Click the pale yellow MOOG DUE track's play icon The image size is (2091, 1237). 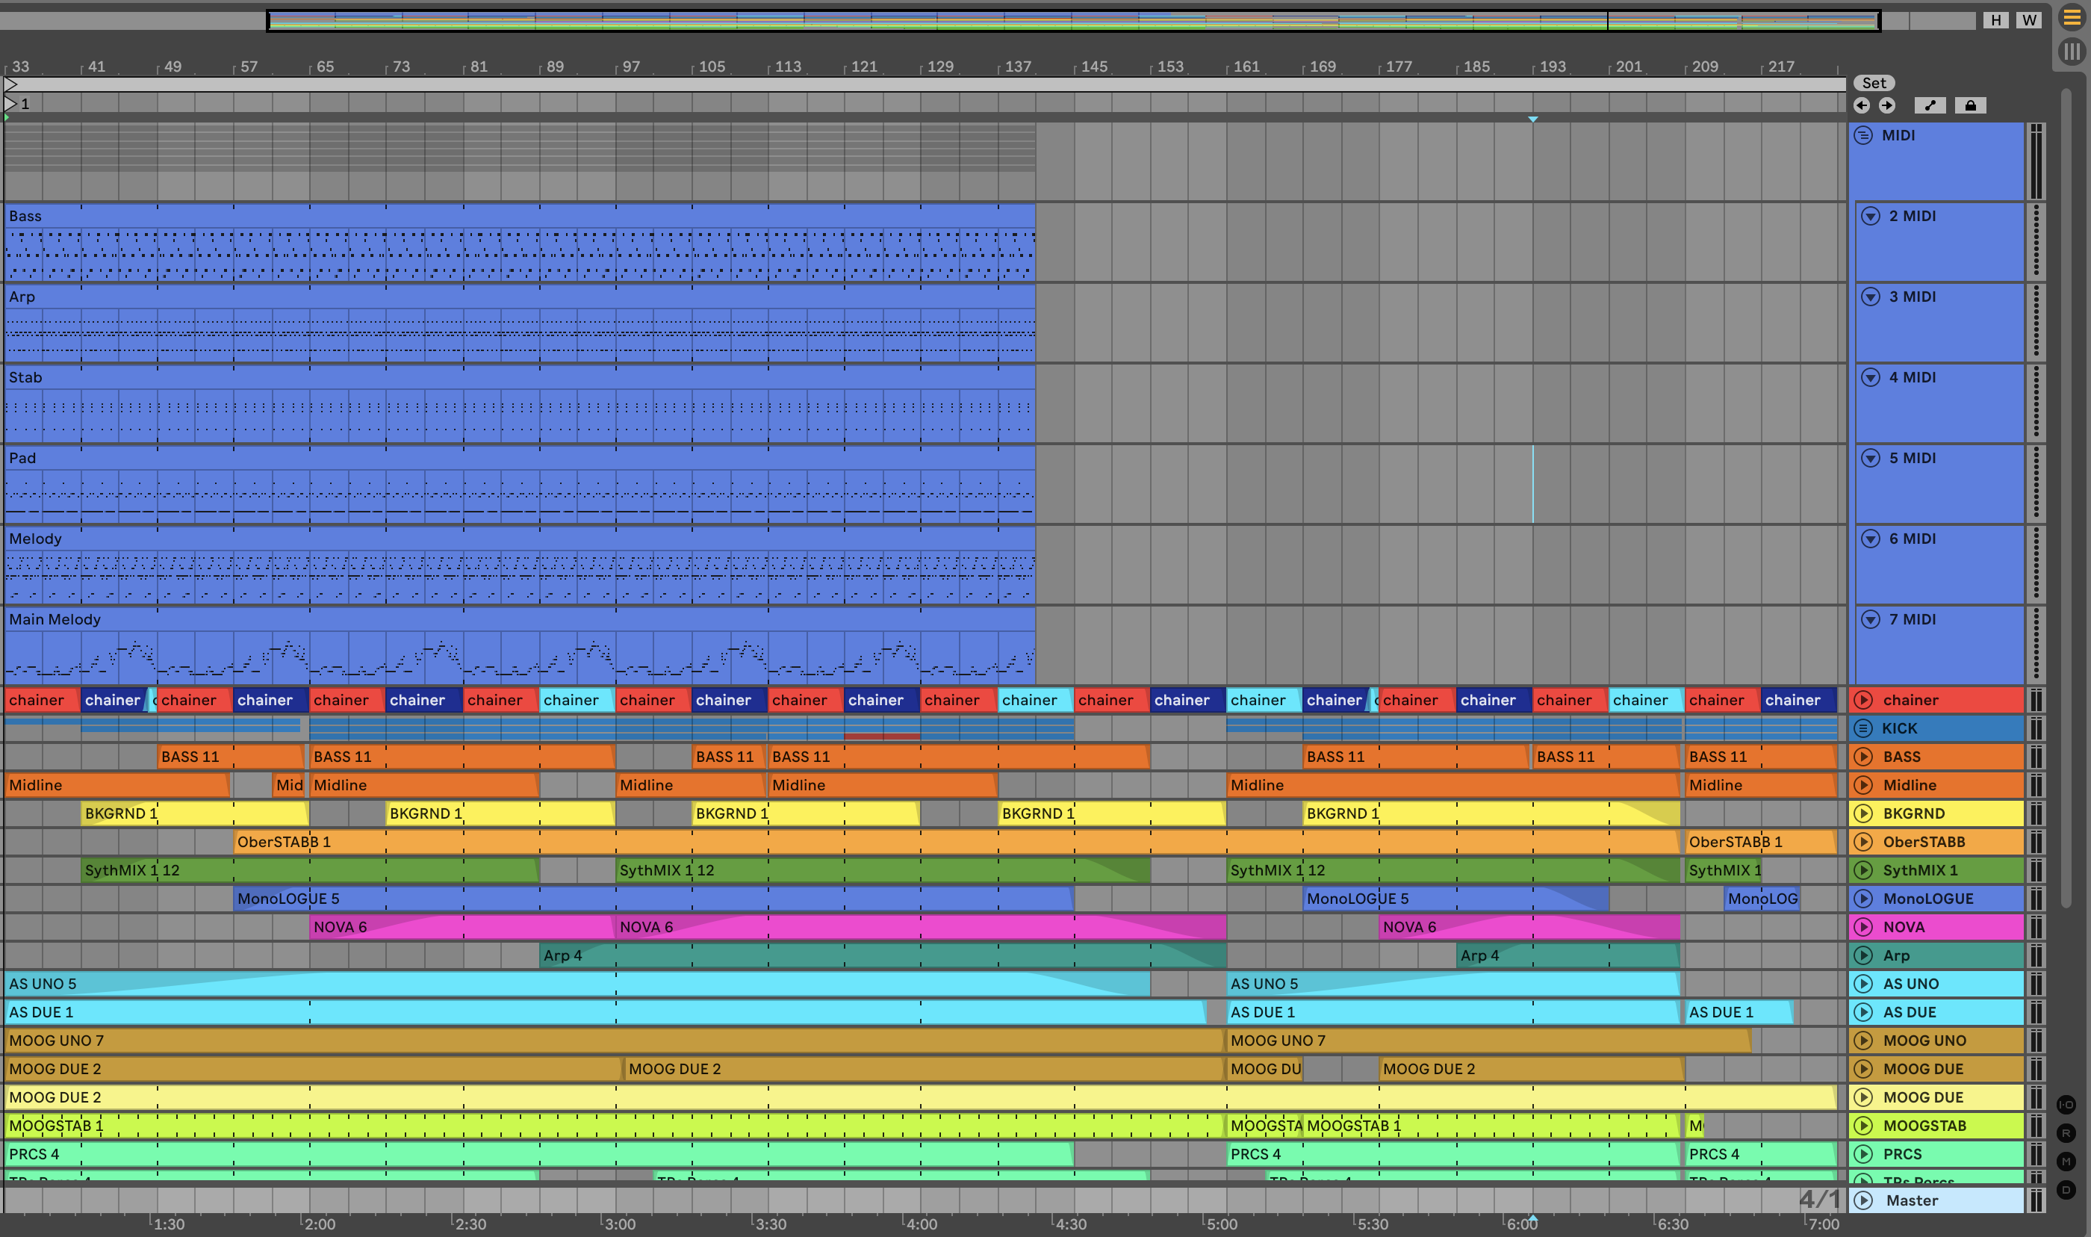click(x=1863, y=1097)
